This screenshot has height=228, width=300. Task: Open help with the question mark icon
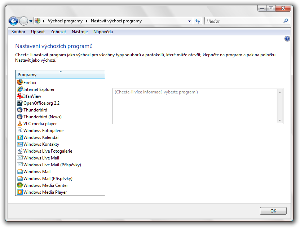[287, 39]
